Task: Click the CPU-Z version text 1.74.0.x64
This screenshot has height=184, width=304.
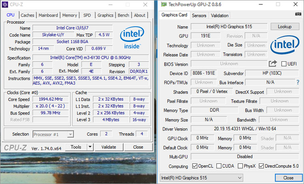Action: point(46,148)
